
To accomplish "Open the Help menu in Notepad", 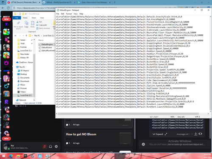I will tap(81, 14).
